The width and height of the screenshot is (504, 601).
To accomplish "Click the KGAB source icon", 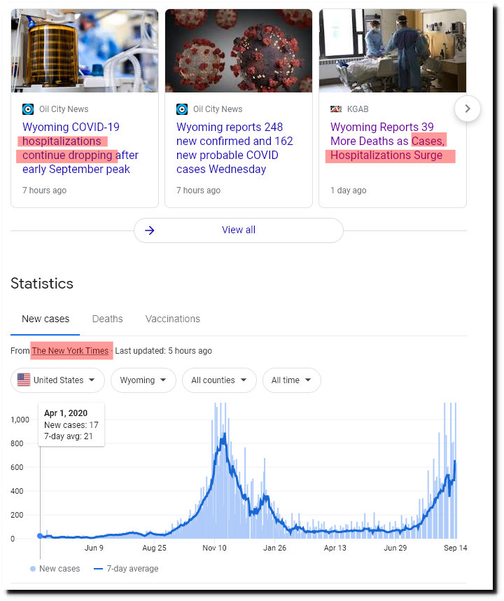I will 336,109.
